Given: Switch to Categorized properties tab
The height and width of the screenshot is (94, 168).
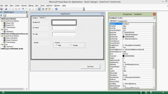Looking at the screenshot, I should tap(122, 21).
